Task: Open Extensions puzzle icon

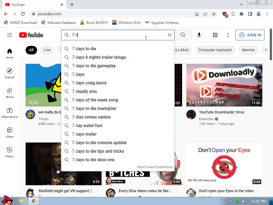Action: tap(242, 14)
